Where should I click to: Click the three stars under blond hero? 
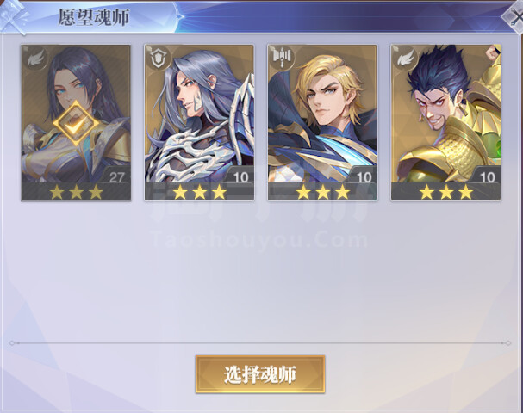coord(323,192)
